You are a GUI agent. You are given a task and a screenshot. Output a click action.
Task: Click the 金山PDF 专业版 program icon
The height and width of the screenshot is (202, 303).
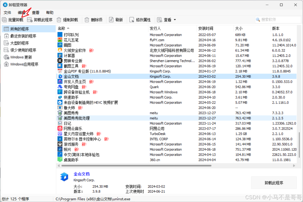click(60, 71)
